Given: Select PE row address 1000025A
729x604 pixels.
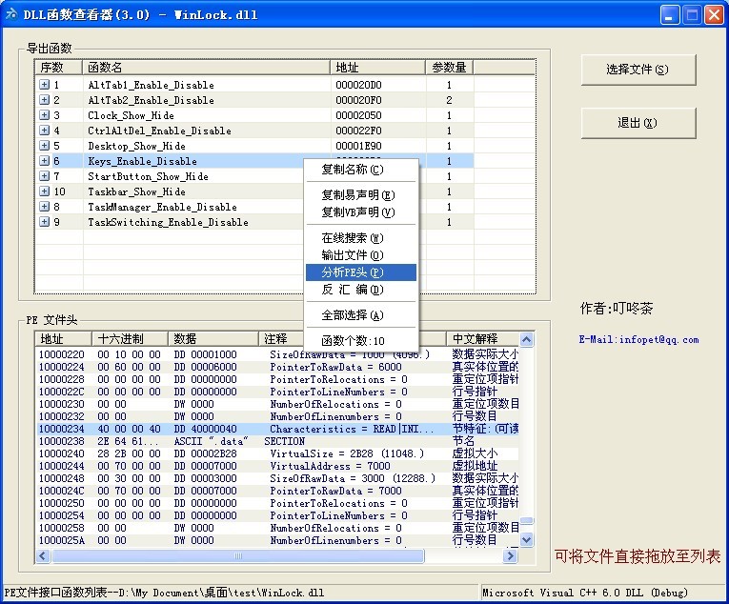Looking at the screenshot, I should (x=61, y=540).
